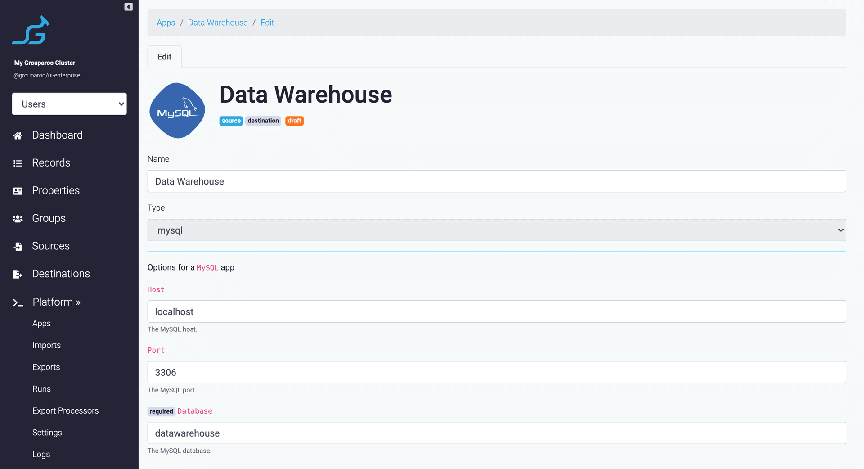Click the Records list icon
Viewport: 864px width, 469px height.
(x=18, y=163)
